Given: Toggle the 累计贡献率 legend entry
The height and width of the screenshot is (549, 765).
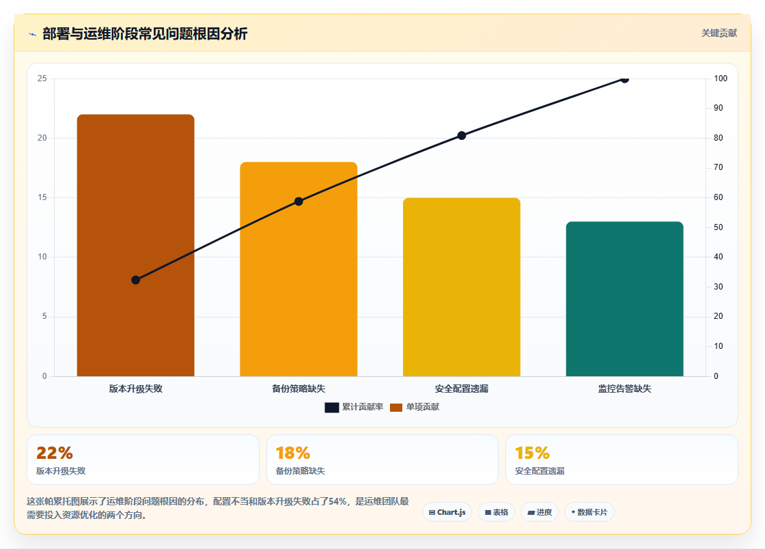Looking at the screenshot, I should coord(354,407).
